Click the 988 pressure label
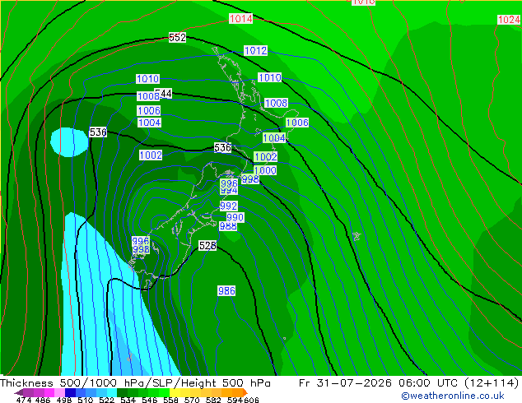Viewport: 522px width, 403px height. [228, 226]
